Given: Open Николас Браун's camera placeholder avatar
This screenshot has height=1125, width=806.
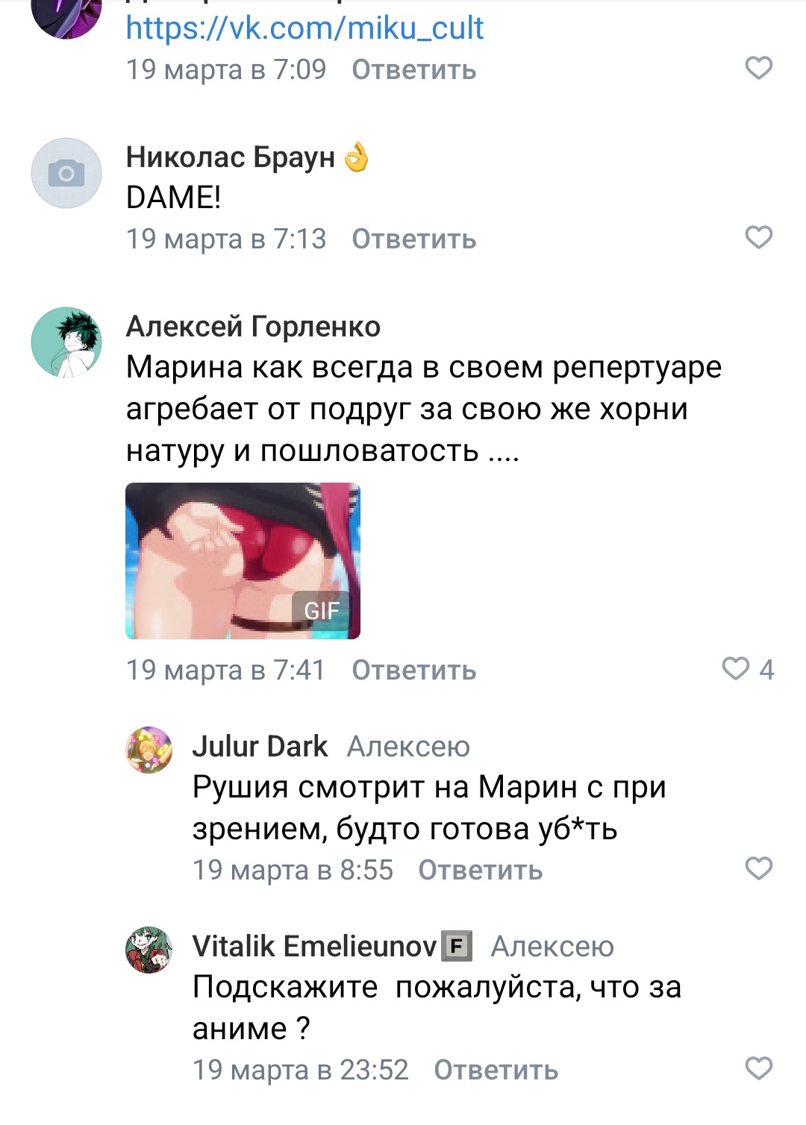Looking at the screenshot, I should (66, 173).
